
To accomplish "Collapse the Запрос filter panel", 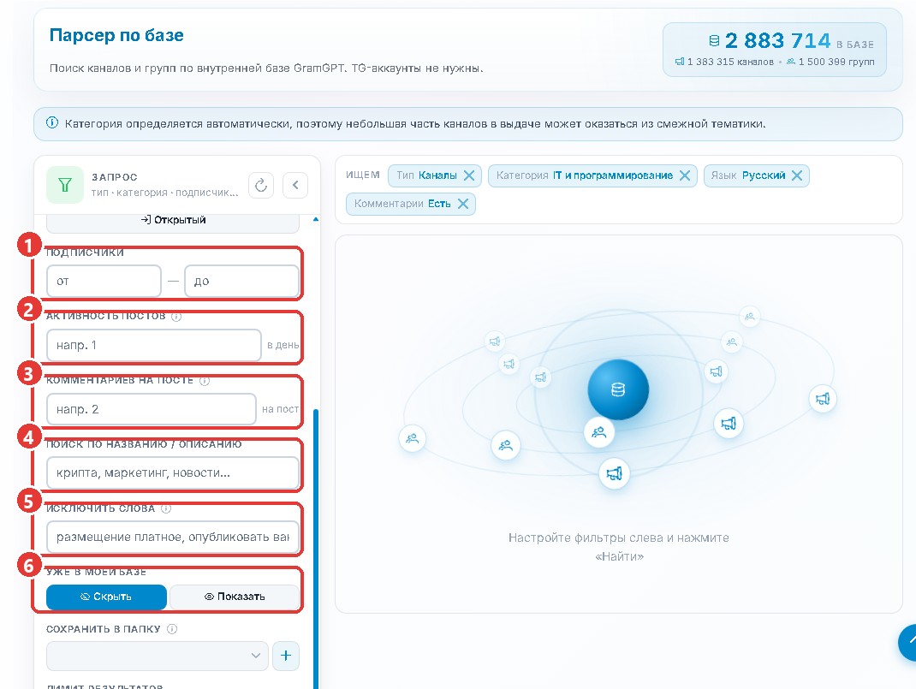I will (295, 185).
